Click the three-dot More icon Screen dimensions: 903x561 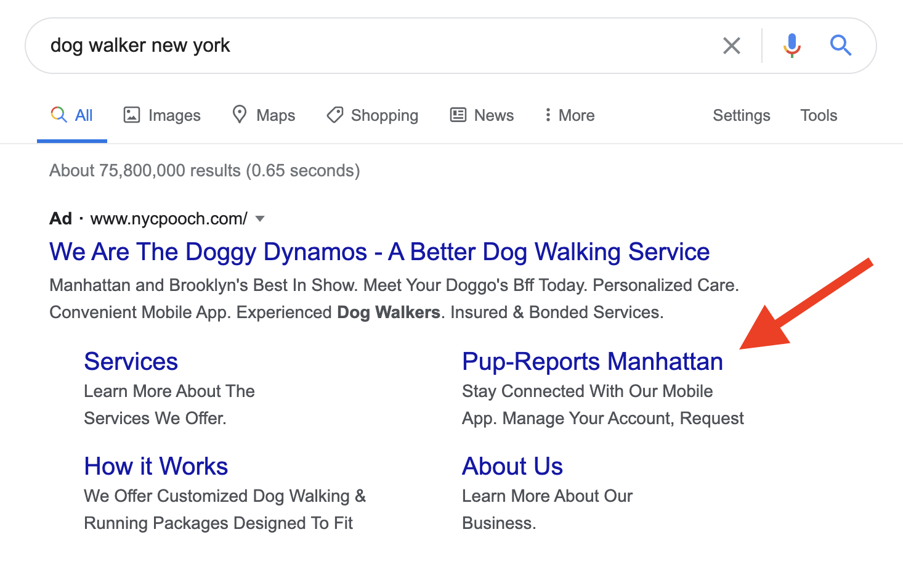click(548, 115)
